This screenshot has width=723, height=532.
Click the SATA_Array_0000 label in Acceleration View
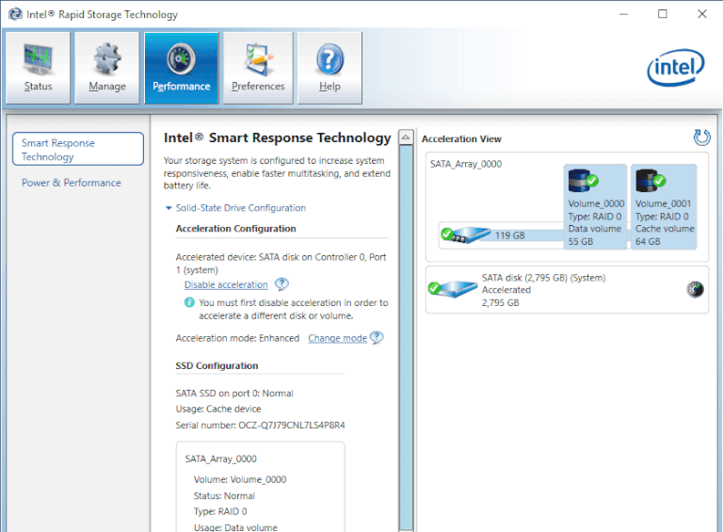[x=466, y=164]
